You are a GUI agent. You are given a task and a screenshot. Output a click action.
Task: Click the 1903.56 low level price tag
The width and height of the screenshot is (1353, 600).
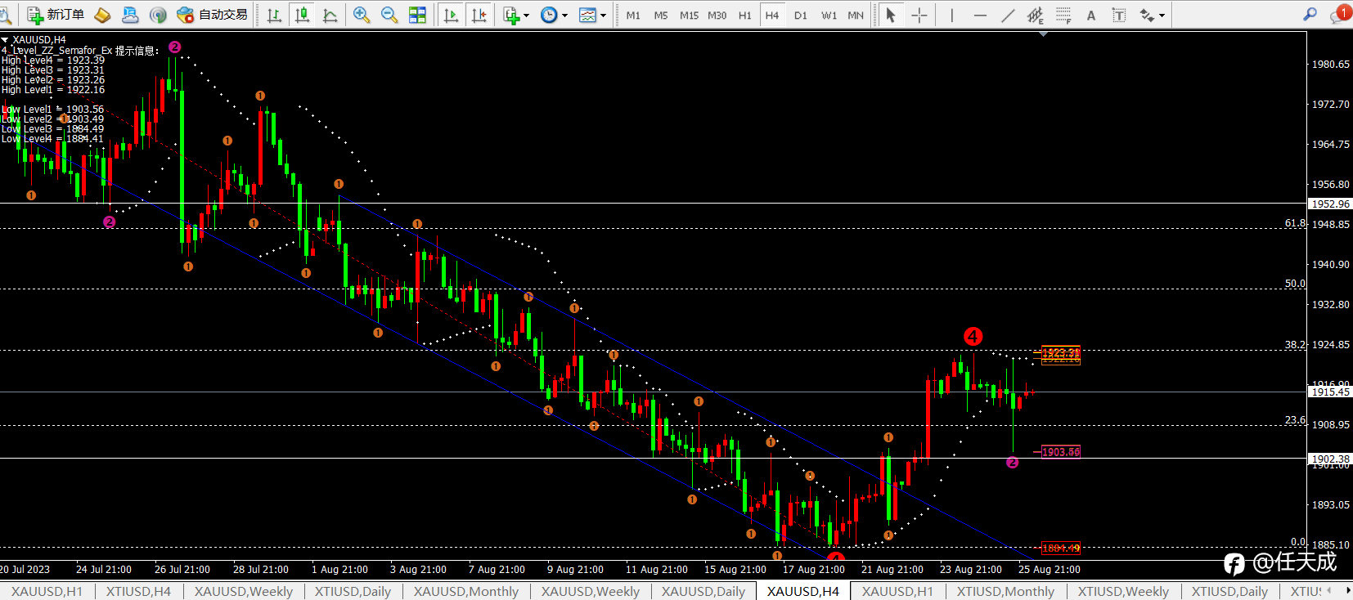click(x=1061, y=451)
